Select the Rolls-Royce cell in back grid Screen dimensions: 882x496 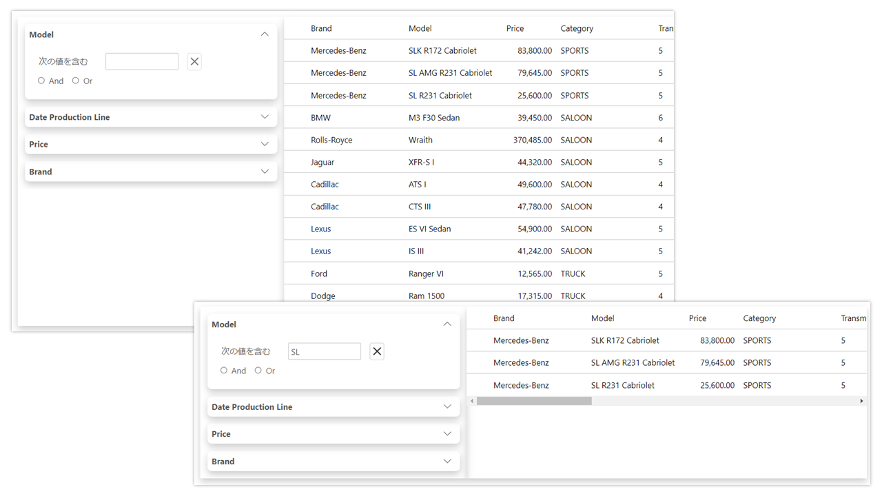coord(331,140)
